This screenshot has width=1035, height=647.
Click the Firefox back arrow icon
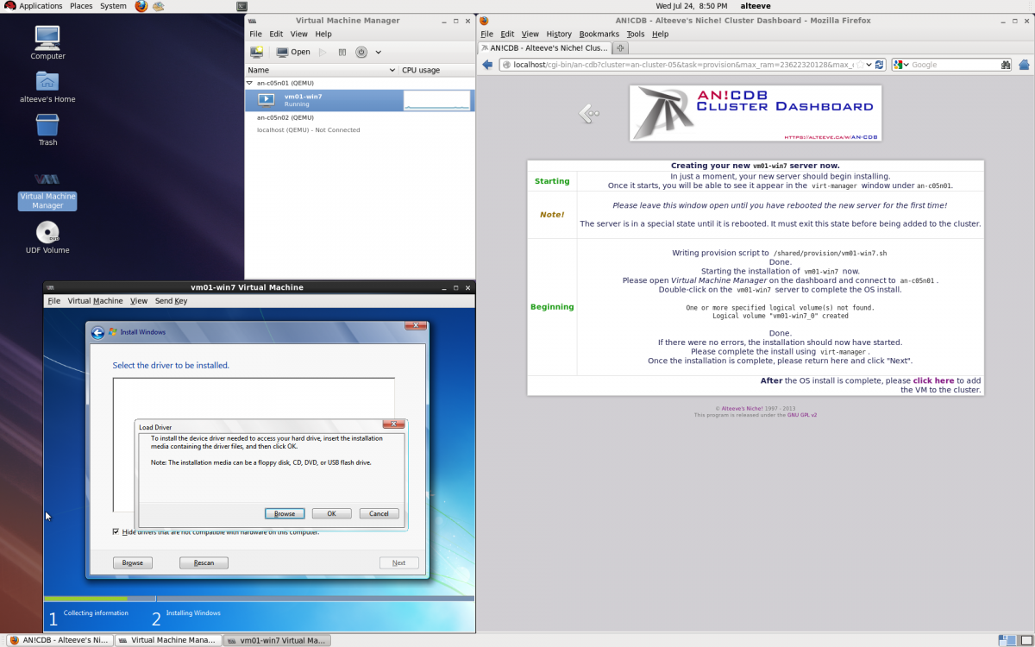tap(487, 65)
